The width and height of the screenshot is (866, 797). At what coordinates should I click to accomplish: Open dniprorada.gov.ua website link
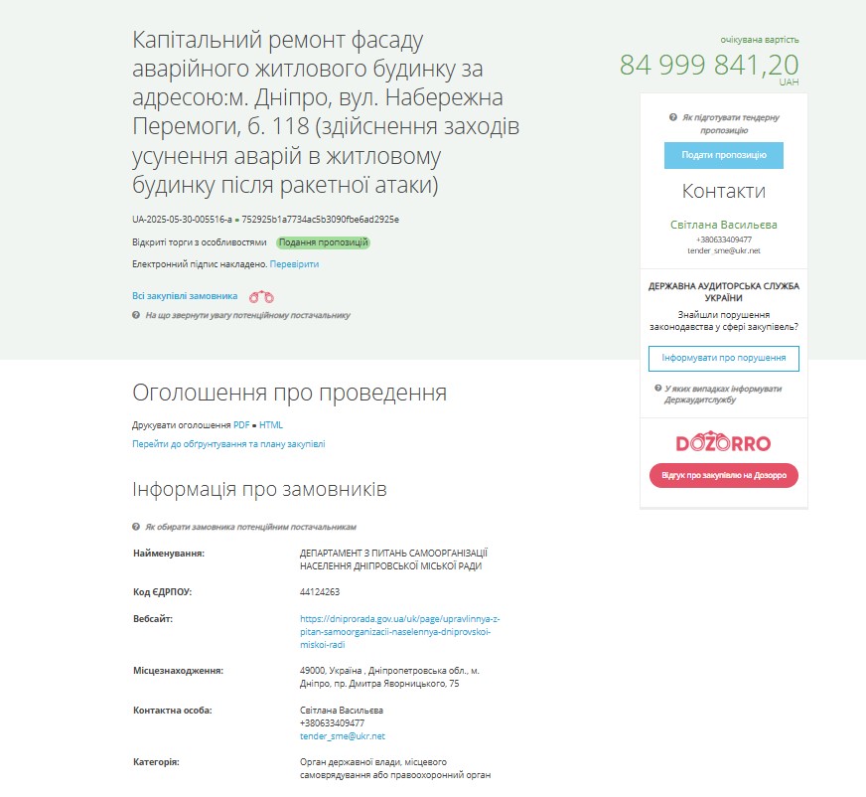[x=400, y=632]
